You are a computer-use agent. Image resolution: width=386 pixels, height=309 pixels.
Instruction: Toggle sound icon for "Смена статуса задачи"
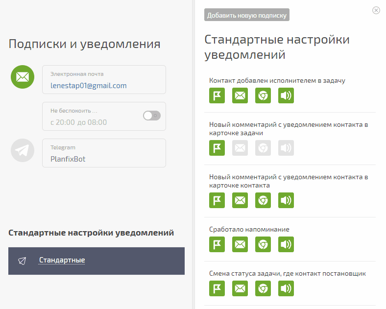coord(286,288)
